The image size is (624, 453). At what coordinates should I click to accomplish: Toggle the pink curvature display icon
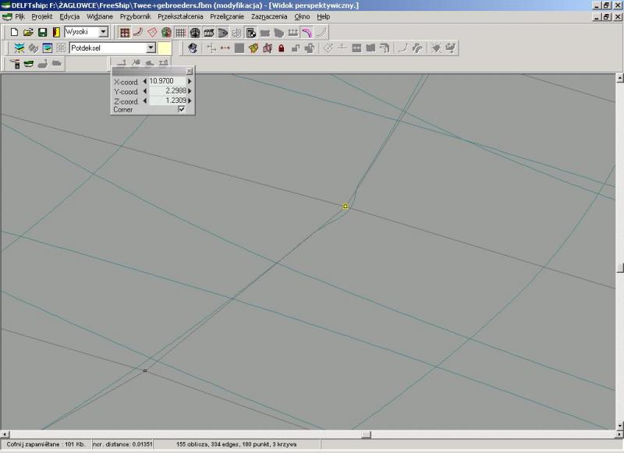tap(307, 32)
